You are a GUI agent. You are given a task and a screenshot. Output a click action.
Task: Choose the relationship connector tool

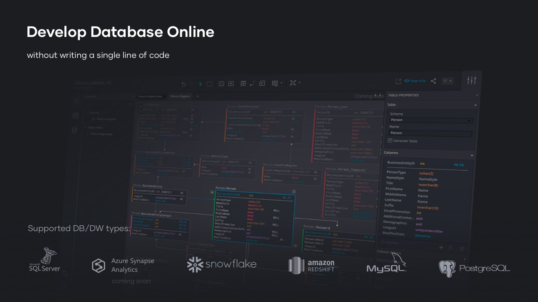(252, 83)
